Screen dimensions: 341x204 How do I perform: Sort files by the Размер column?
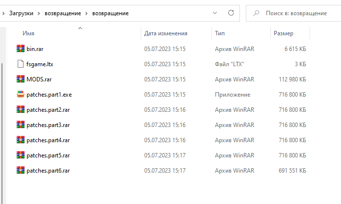[x=284, y=33]
